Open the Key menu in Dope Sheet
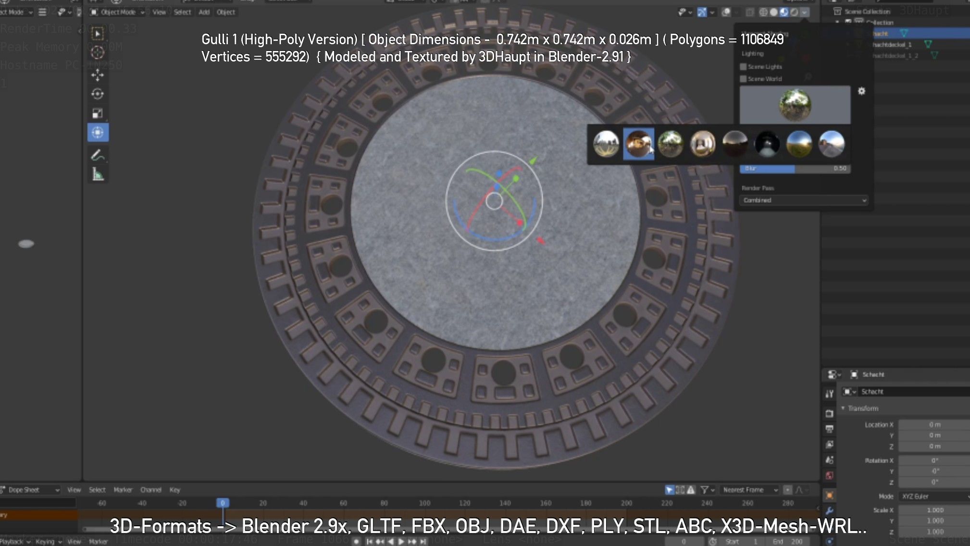 click(x=174, y=490)
